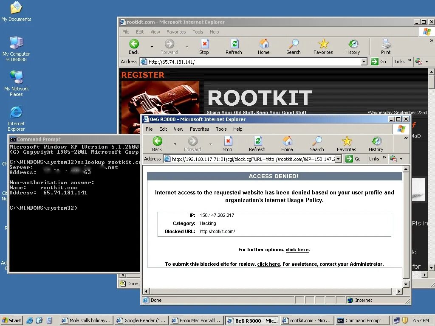Expand address dropdown in 8e6 R3000 window
This screenshot has width=435, height=326.
click(x=339, y=159)
